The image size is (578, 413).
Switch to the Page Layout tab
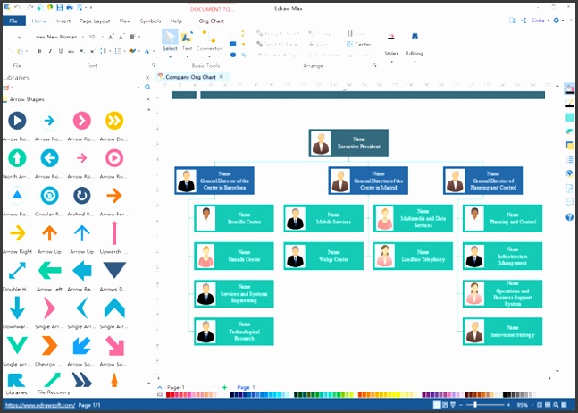tap(95, 21)
